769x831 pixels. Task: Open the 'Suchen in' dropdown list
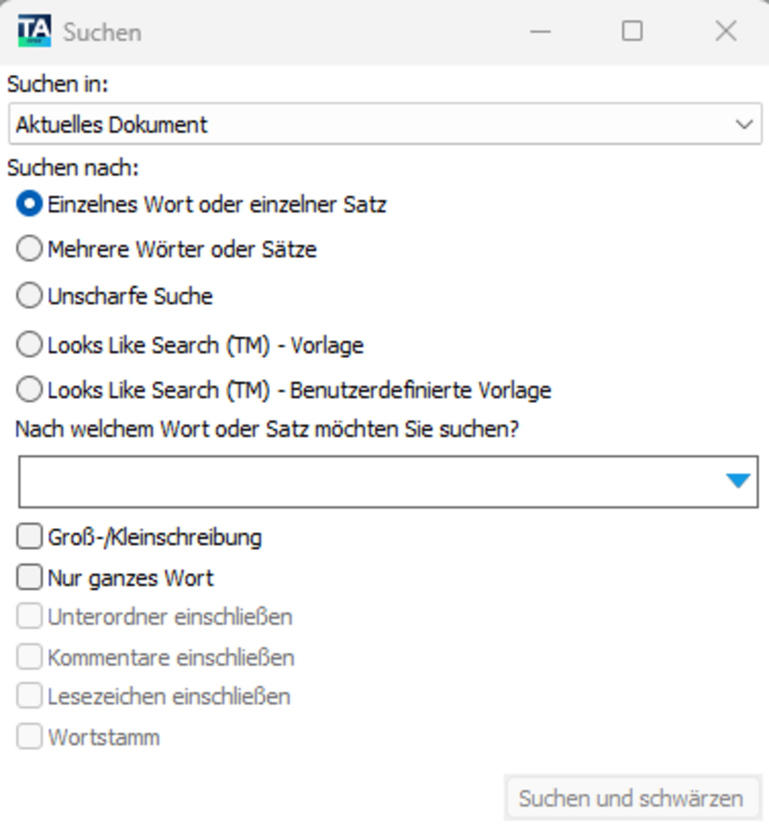pos(384,124)
